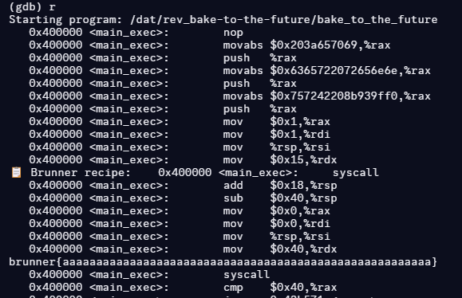Click the mov $0x40,%rdx instruction

[x=280, y=249]
